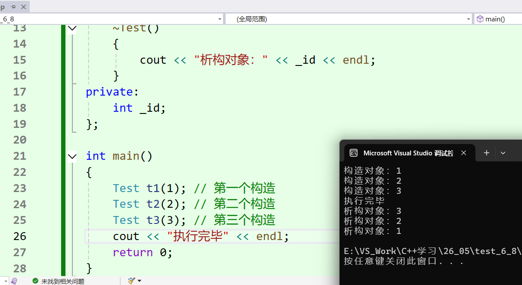
Task: Click the int keyword on line 18
Action: (x=123, y=108)
